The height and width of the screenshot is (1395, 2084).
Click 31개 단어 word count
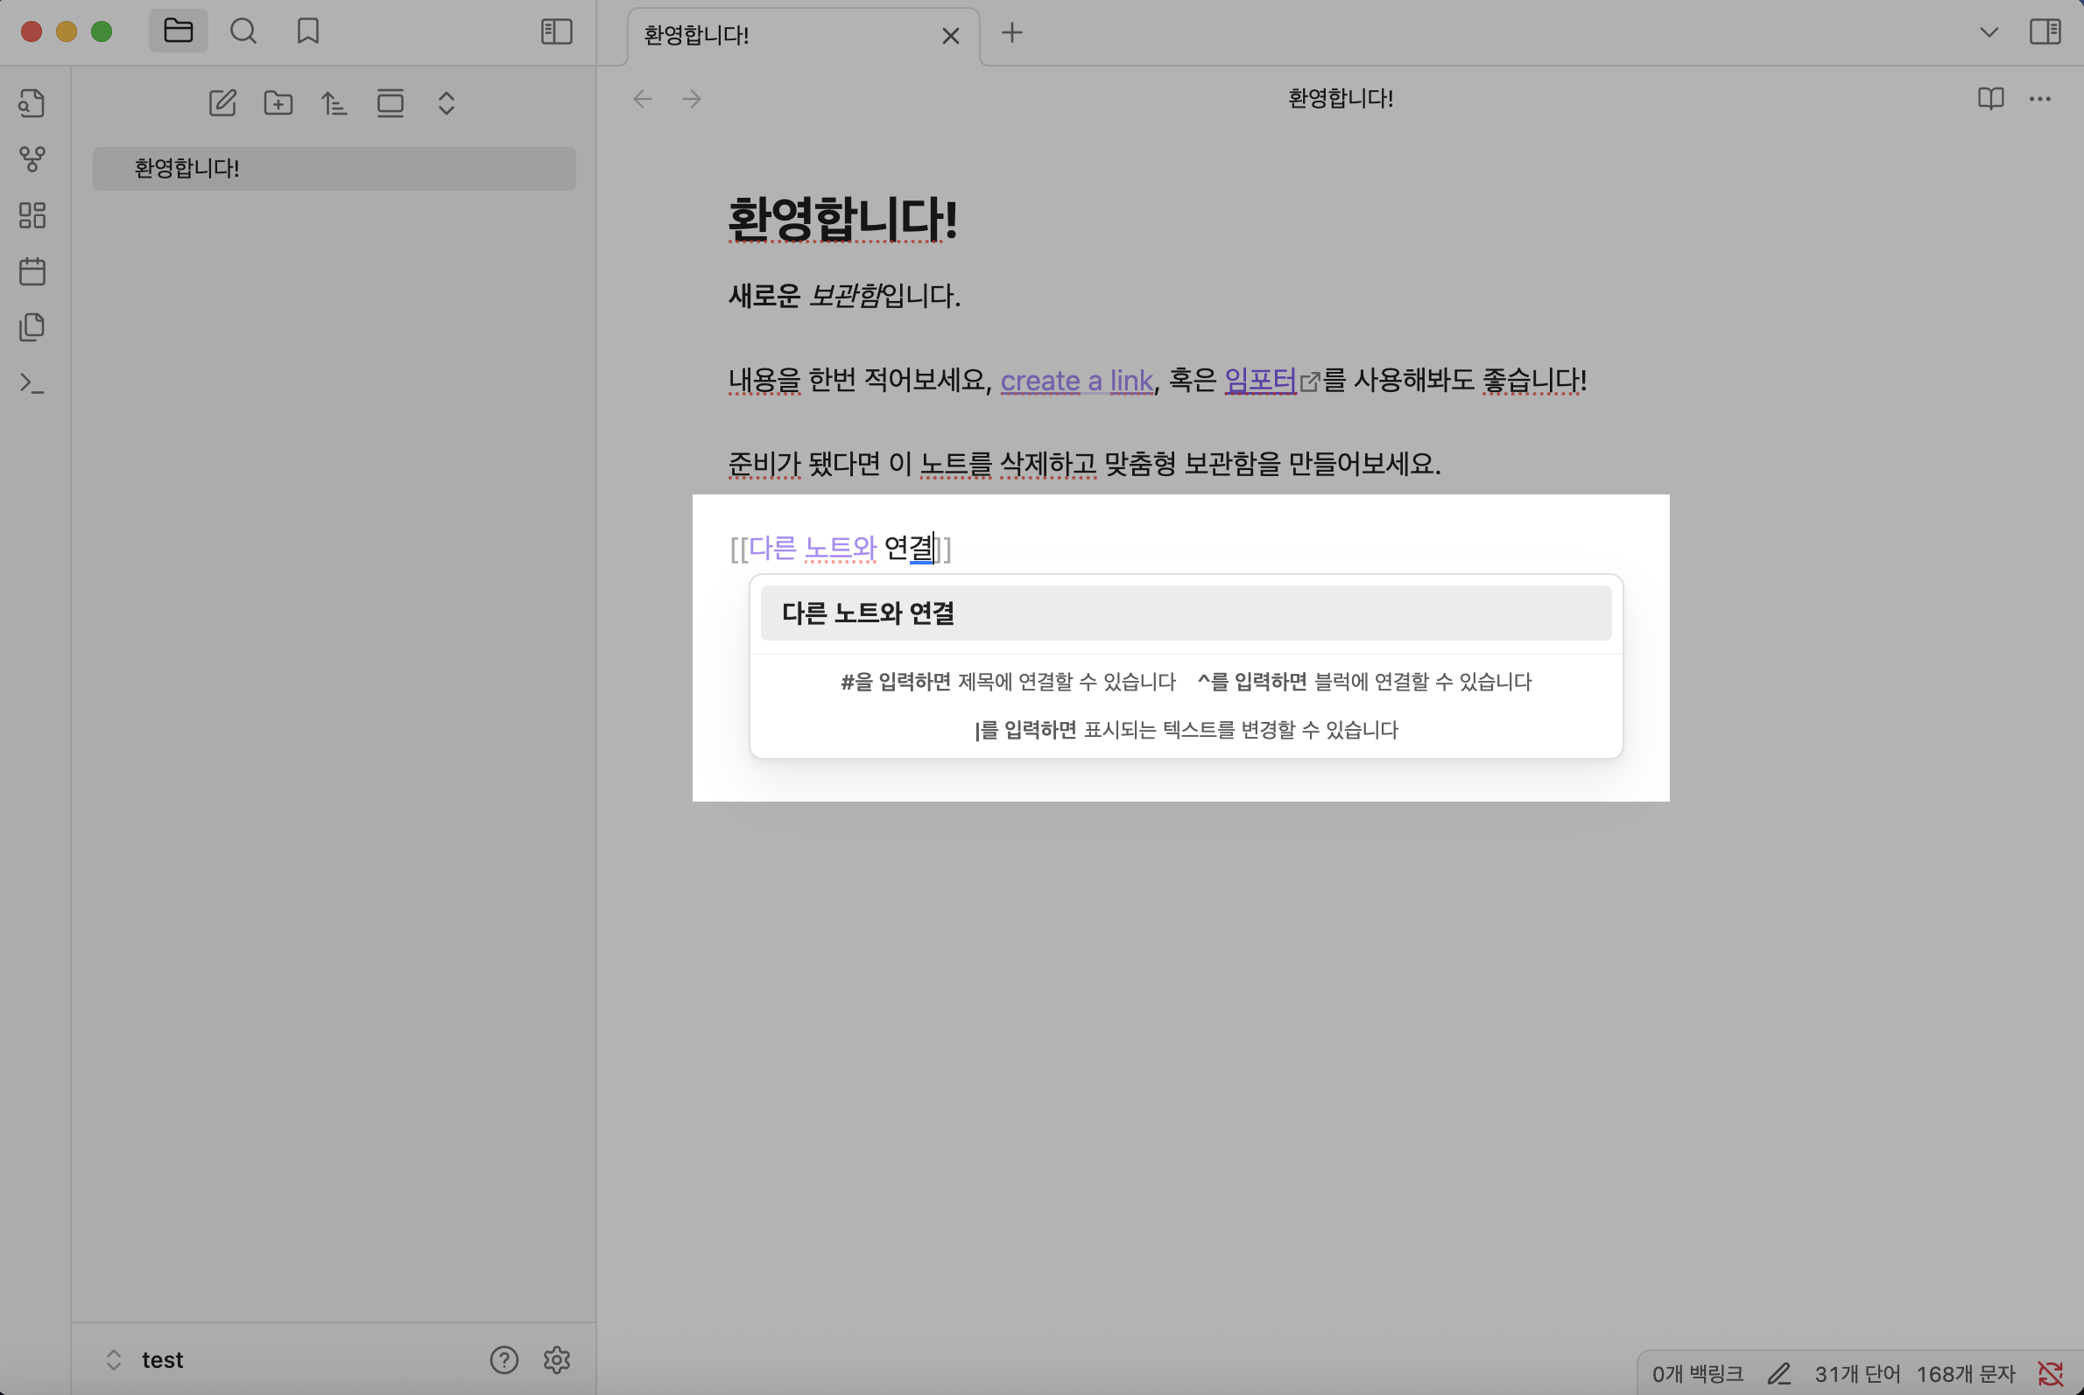pyautogui.click(x=1857, y=1374)
